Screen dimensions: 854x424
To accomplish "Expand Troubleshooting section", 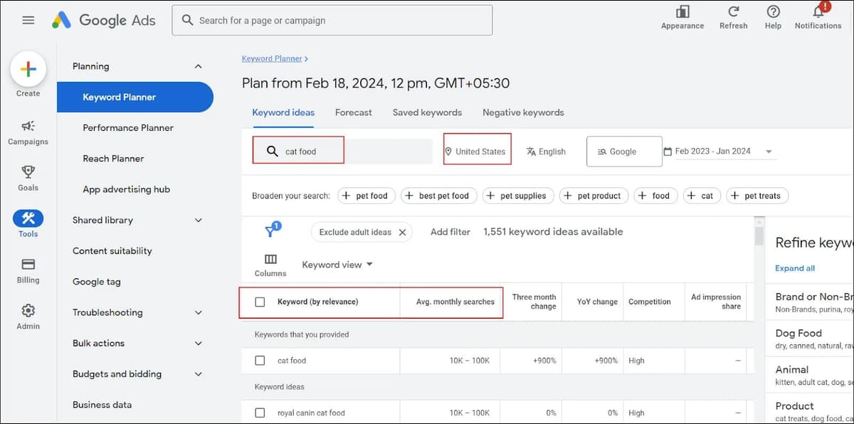I will tap(199, 312).
